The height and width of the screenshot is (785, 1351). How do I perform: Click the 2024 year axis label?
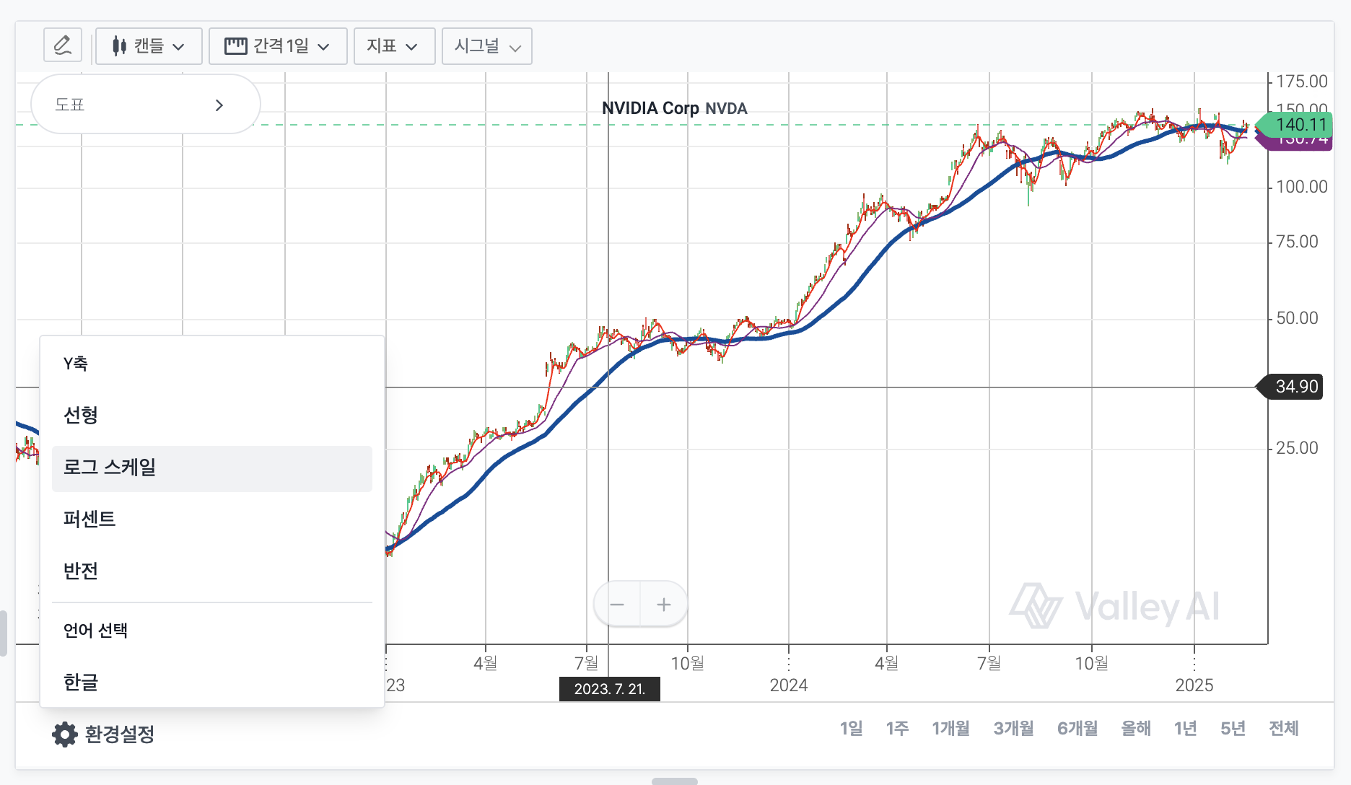[789, 685]
